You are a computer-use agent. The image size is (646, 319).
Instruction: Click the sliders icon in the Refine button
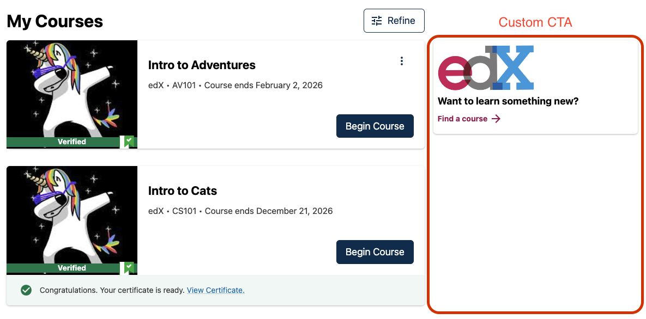tap(377, 21)
